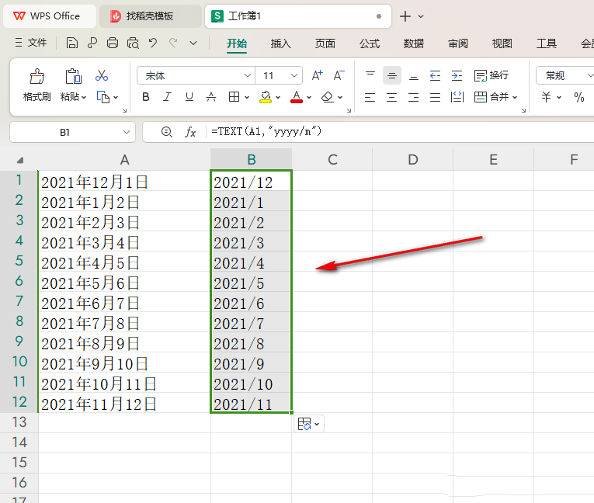The image size is (594, 503).
Task: Expand the font color dropdown arrow
Action: tap(309, 98)
